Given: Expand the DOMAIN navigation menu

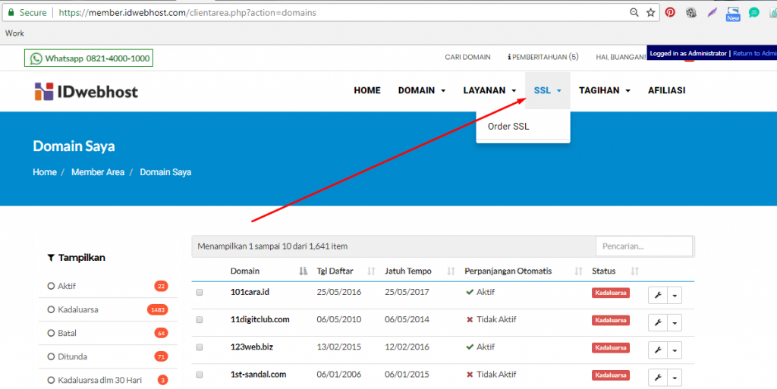Looking at the screenshot, I should click(x=422, y=90).
